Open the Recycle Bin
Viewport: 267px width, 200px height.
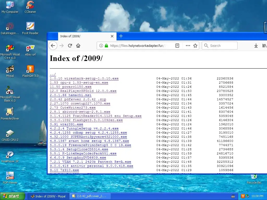pyautogui.click(x=254, y=179)
